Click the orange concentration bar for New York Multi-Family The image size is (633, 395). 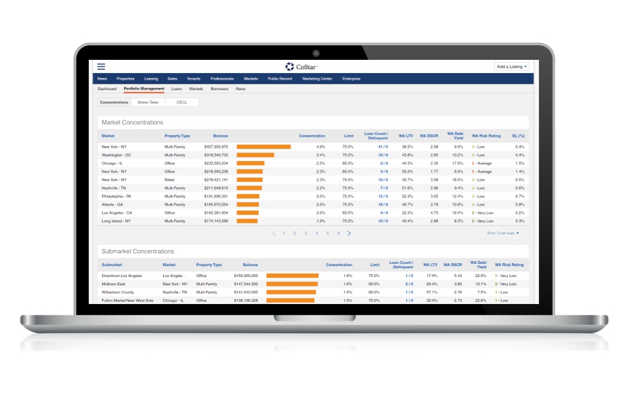(263, 147)
